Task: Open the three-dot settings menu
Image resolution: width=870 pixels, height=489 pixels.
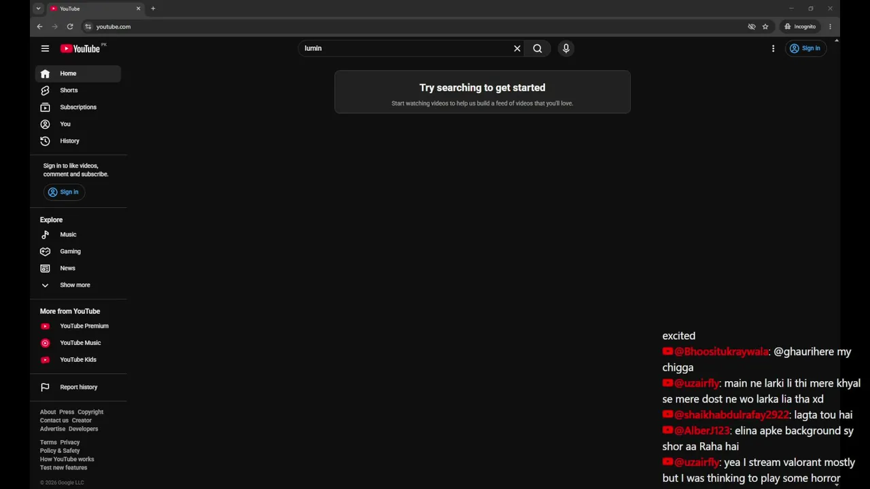Action: point(773,48)
